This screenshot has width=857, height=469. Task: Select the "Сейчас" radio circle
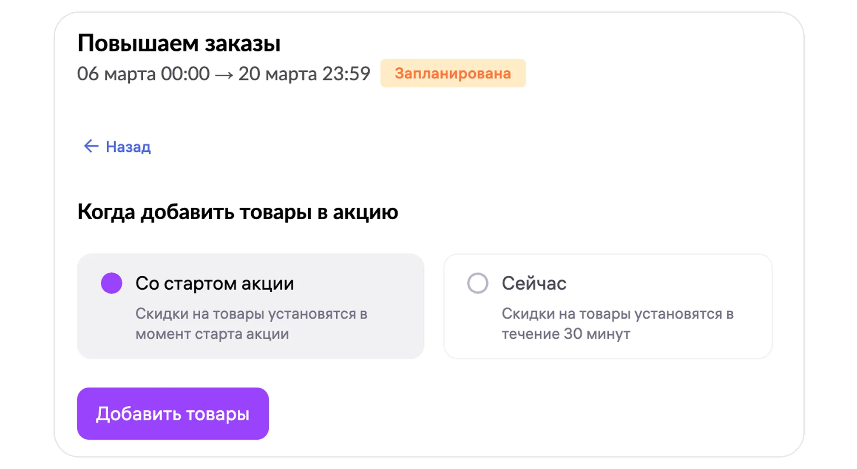[477, 283]
